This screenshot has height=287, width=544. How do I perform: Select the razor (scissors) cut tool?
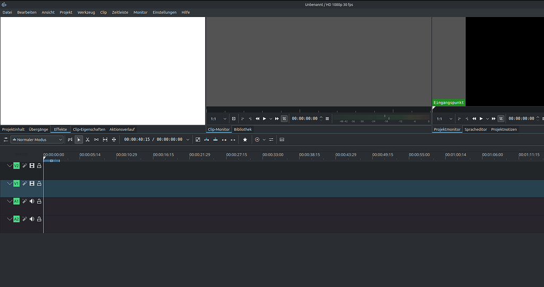(87, 140)
